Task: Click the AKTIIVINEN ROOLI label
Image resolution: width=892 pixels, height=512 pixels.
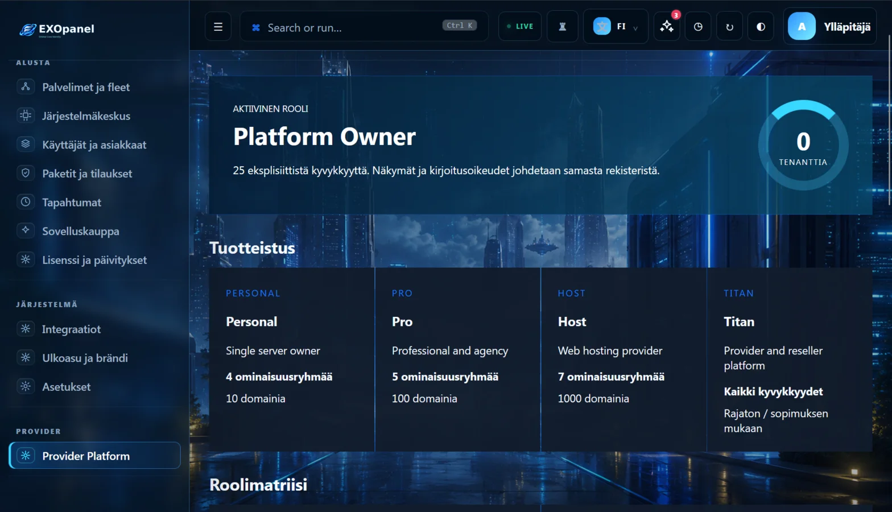Action: pyautogui.click(x=270, y=109)
